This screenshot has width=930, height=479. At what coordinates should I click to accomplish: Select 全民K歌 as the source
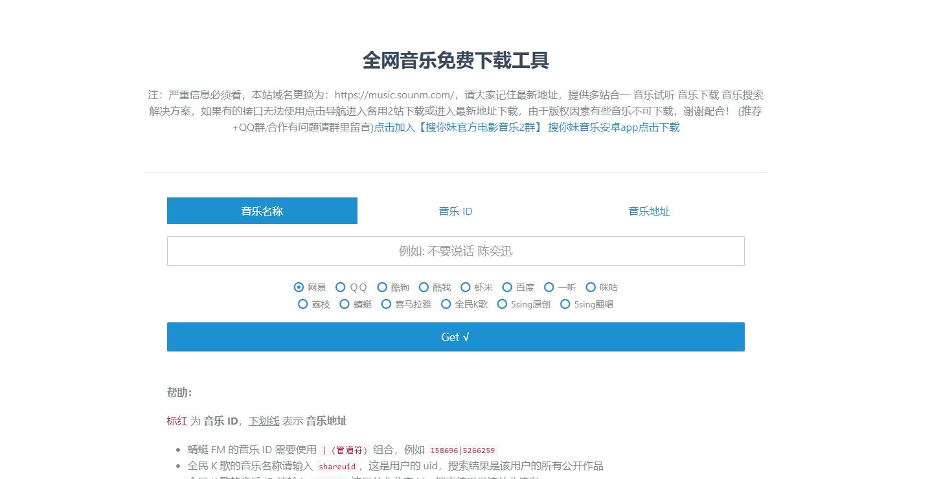tap(446, 304)
